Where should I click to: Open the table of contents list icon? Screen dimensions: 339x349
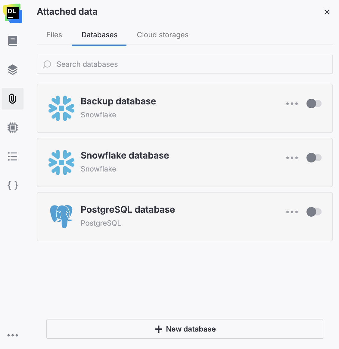(x=13, y=156)
